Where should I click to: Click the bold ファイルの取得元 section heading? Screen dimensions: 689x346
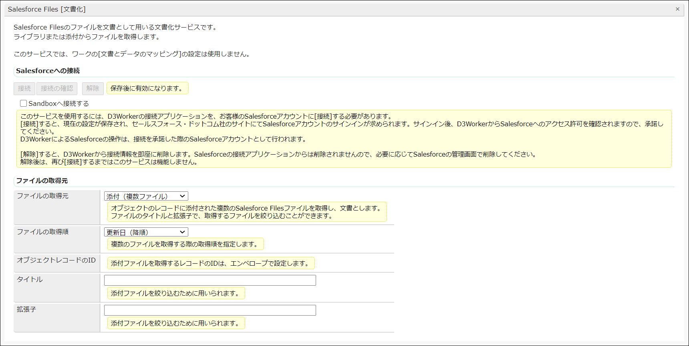(42, 181)
